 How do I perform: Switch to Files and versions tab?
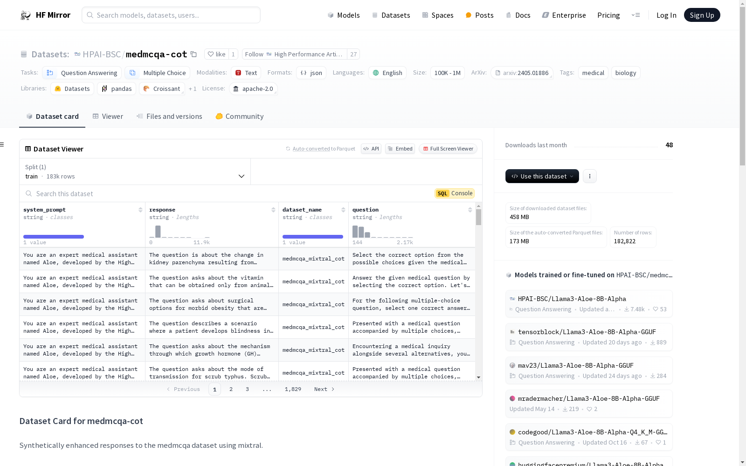coord(169,116)
